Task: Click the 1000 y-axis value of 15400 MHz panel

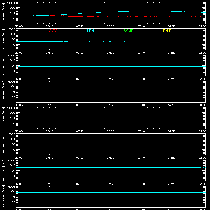Action: [12, 192]
